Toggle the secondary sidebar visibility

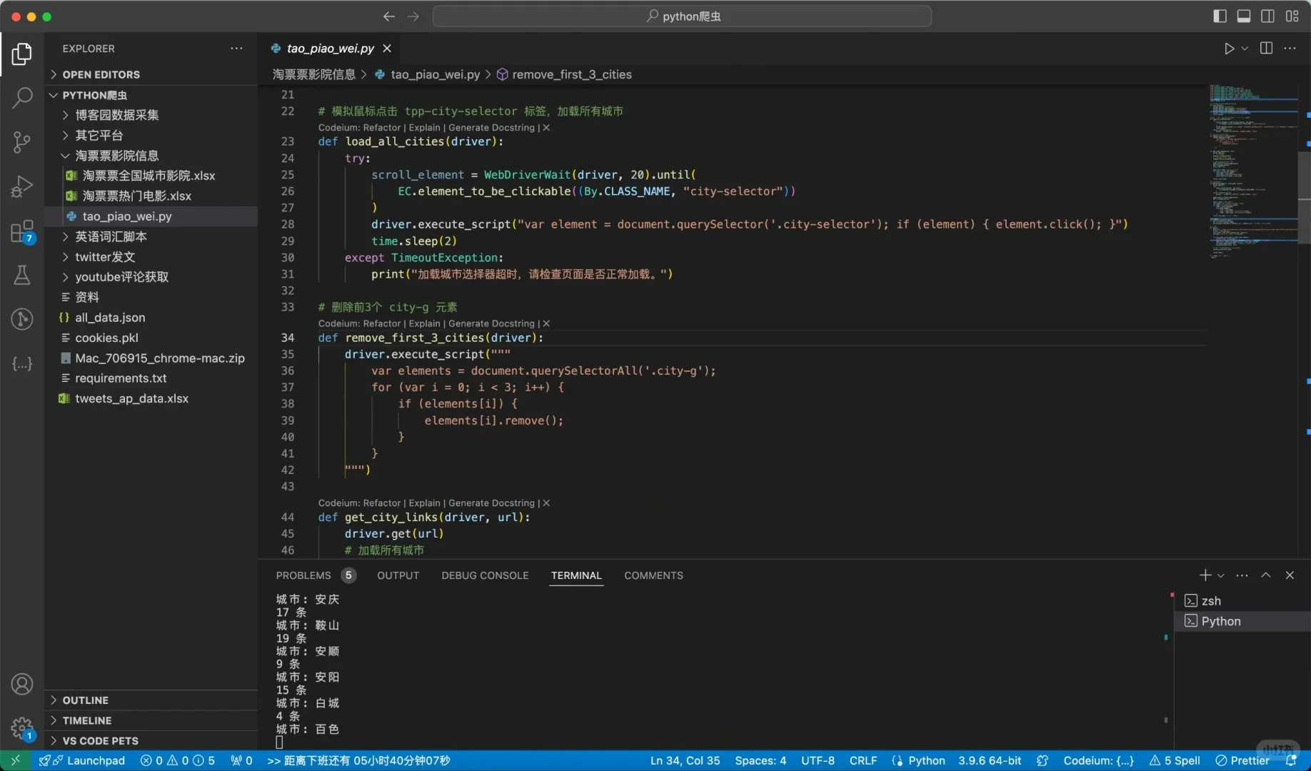[x=1268, y=16]
